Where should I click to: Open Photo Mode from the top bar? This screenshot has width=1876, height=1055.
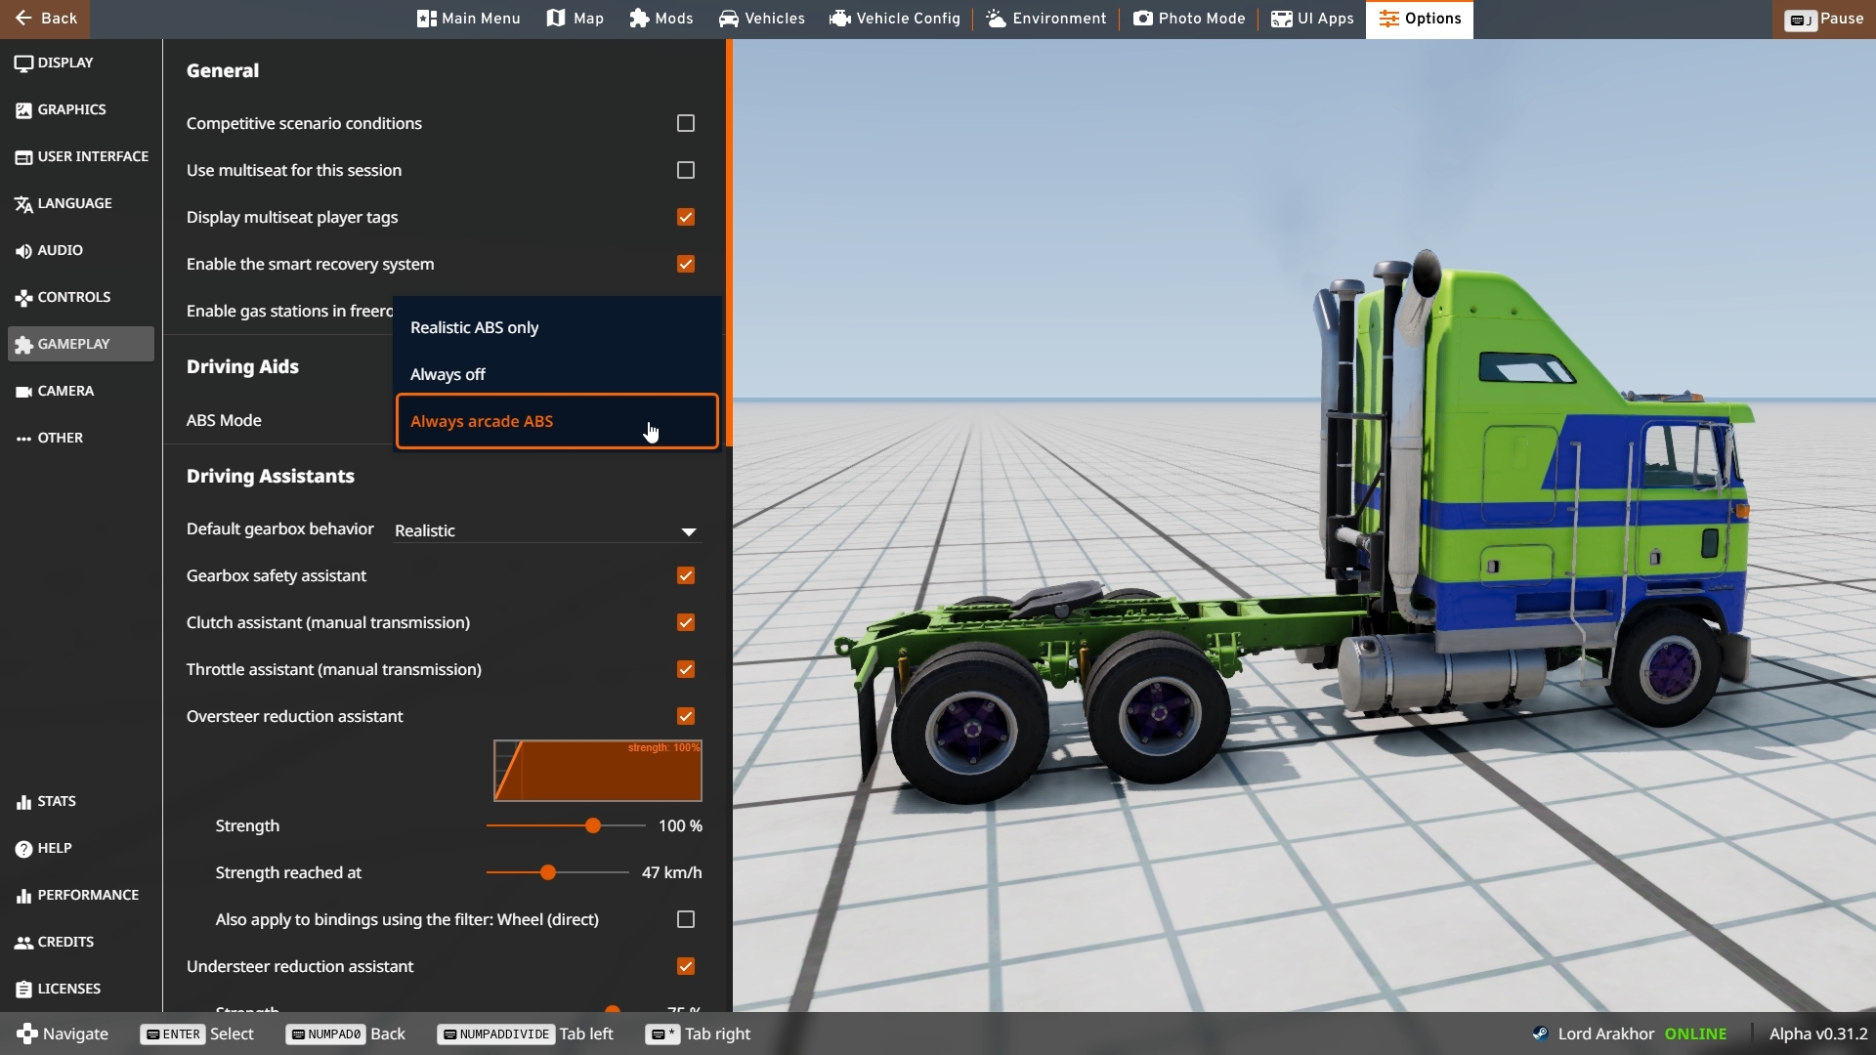[1189, 19]
